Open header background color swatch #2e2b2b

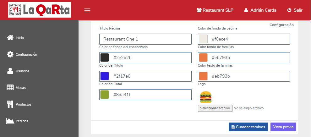(105, 58)
